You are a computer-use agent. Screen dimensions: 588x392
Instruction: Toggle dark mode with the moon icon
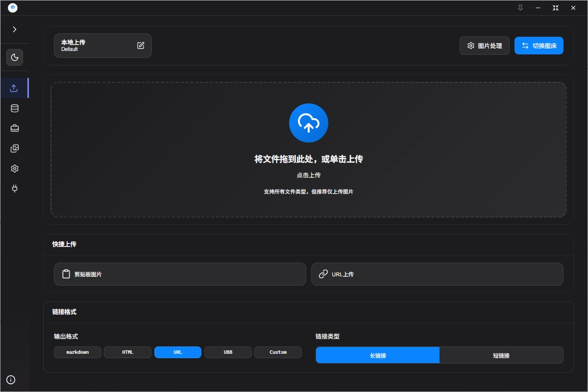pyautogui.click(x=15, y=57)
